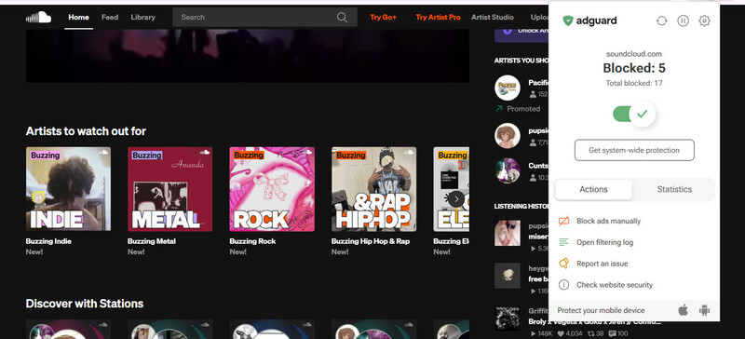745x339 pixels.
Task: Switch to the Statistics tab
Action: pyautogui.click(x=674, y=189)
